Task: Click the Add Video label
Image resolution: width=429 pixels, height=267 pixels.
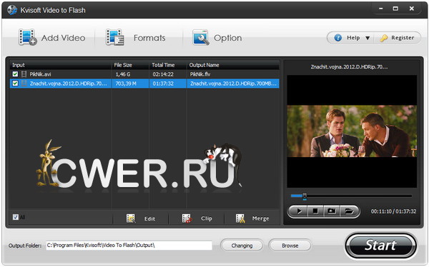Action: tap(63, 38)
